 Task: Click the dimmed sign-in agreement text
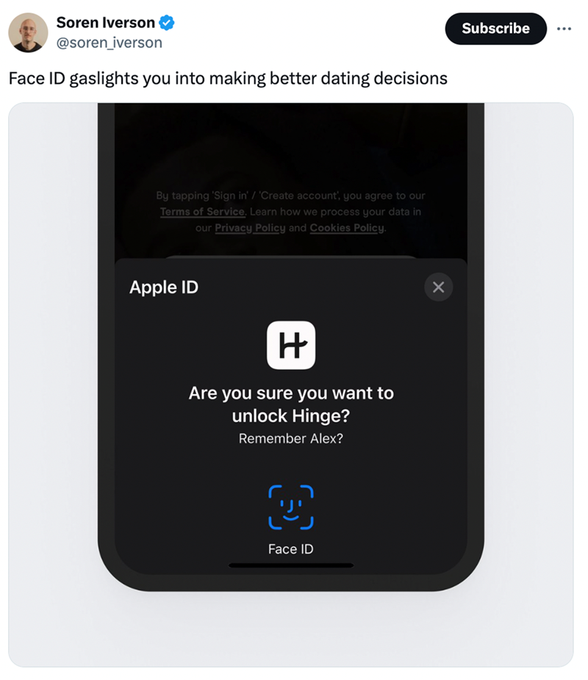(x=291, y=212)
